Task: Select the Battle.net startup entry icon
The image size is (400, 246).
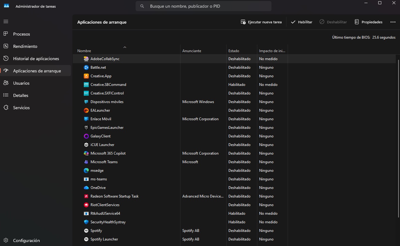Action: point(86,67)
